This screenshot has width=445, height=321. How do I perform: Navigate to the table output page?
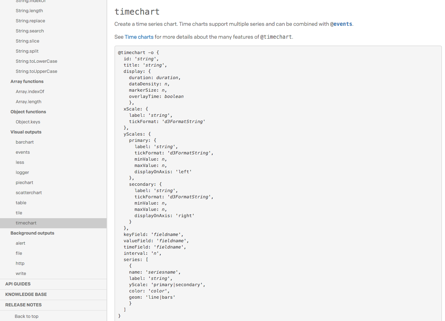point(21,203)
